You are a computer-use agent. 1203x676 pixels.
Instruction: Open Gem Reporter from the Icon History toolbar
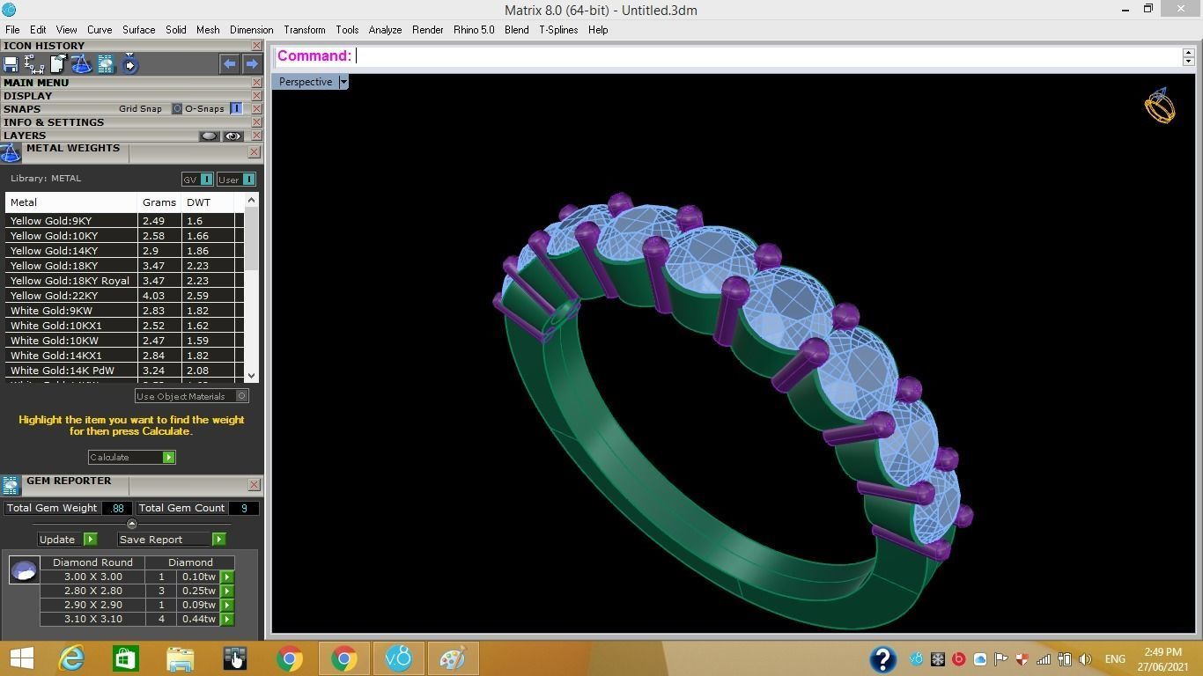pyautogui.click(x=106, y=64)
